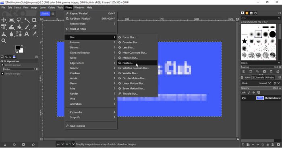Expand the Artistic submenu
Image resolution: width=282 pixels, height=148 pixels.
pyautogui.click(x=91, y=78)
